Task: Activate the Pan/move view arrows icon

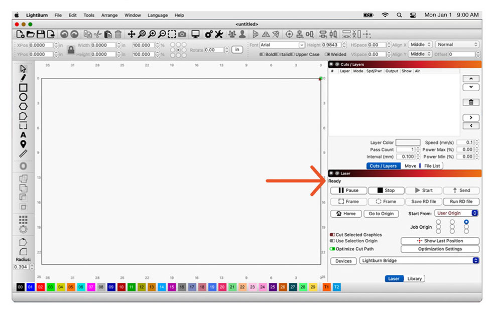Action: click(131, 34)
